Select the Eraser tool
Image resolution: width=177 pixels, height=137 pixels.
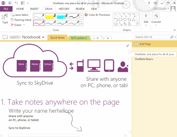pos(16,25)
